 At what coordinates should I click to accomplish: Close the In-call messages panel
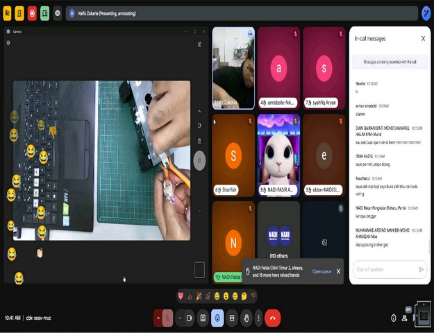[423, 39]
